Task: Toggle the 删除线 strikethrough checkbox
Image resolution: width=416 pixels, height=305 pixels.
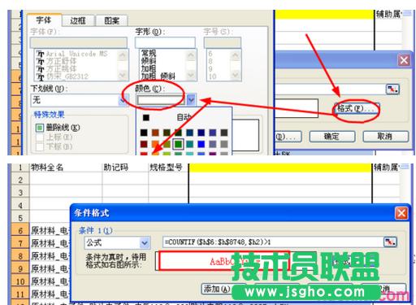Action: pyautogui.click(x=40, y=128)
